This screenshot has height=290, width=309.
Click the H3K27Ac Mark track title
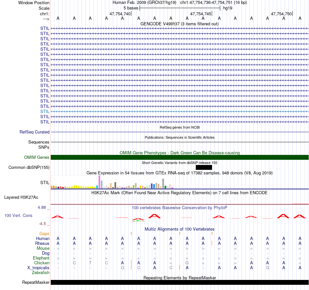click(x=180, y=193)
